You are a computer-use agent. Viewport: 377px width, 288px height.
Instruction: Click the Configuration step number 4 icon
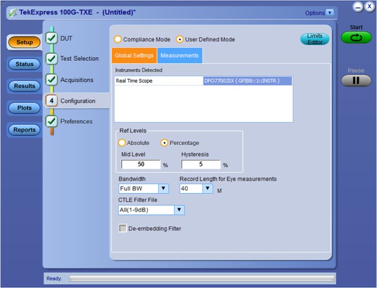pos(52,101)
